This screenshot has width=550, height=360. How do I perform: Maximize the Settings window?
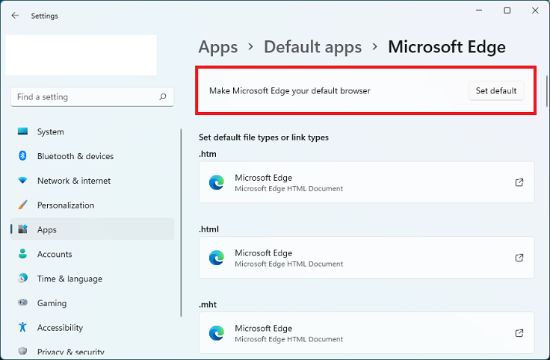(507, 10)
